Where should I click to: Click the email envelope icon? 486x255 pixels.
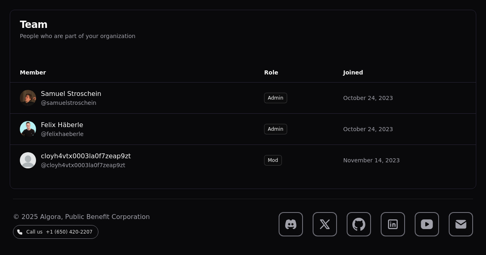click(x=461, y=224)
